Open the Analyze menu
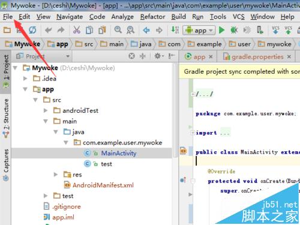This screenshot has height=225, width=300. (x=122, y=17)
